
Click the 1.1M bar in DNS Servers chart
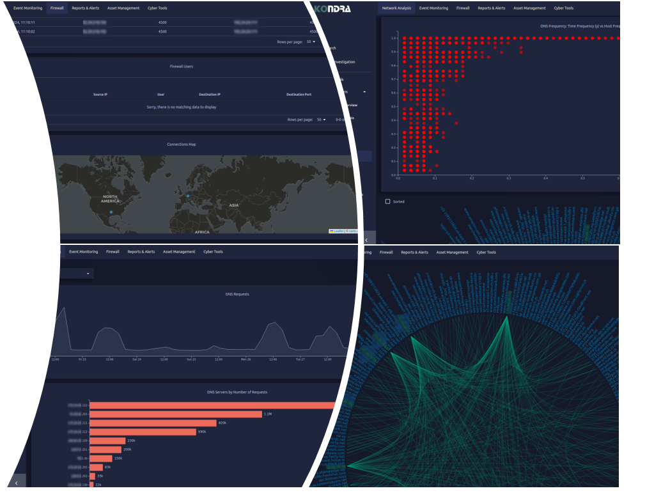pos(176,414)
